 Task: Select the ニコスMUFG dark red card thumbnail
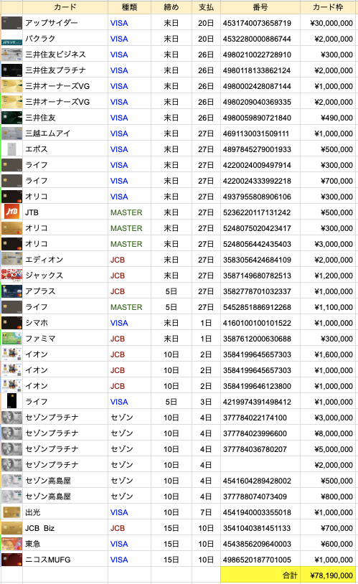click(x=11, y=560)
